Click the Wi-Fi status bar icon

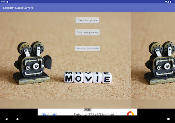point(166,2)
